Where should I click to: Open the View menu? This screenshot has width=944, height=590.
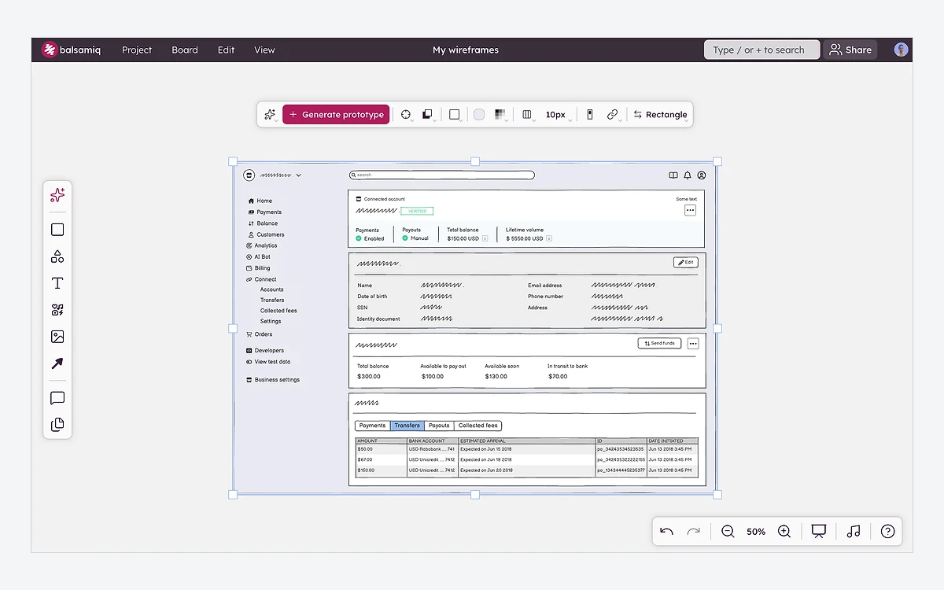click(264, 50)
